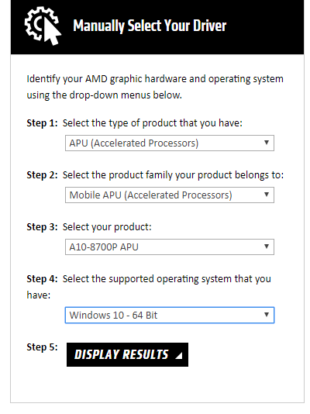
Task: Click the Select the product family text
Action: pyautogui.click(x=173, y=175)
